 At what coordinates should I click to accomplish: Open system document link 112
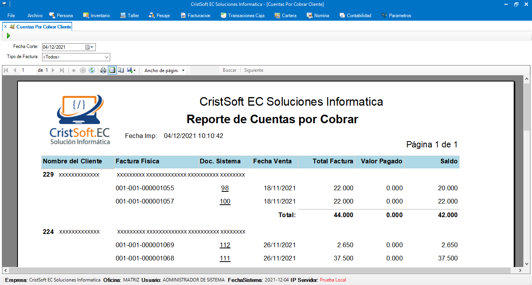click(225, 245)
